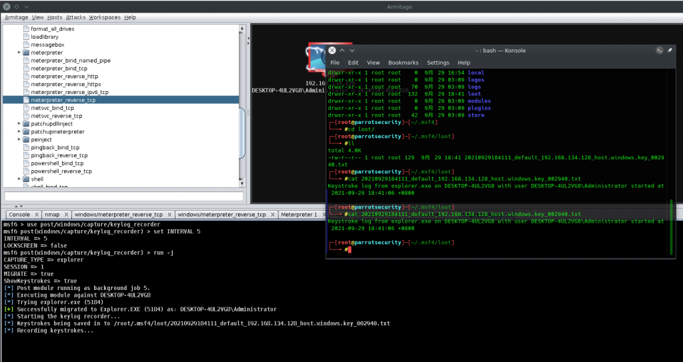
Task: Open the File menu in Konsole
Action: pyautogui.click(x=335, y=63)
